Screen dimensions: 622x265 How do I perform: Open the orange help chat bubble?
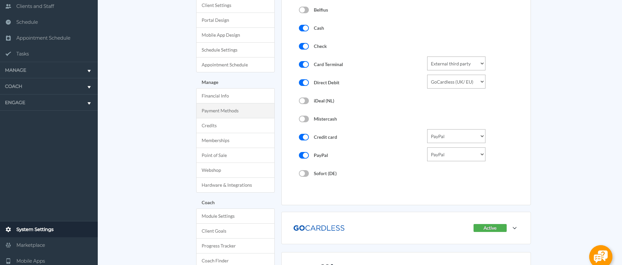point(600,256)
